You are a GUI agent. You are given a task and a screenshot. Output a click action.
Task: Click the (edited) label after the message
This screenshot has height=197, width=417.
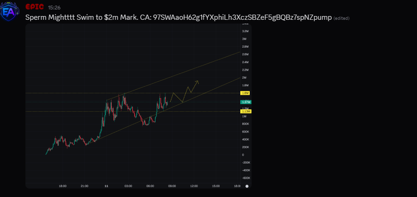coord(342,18)
